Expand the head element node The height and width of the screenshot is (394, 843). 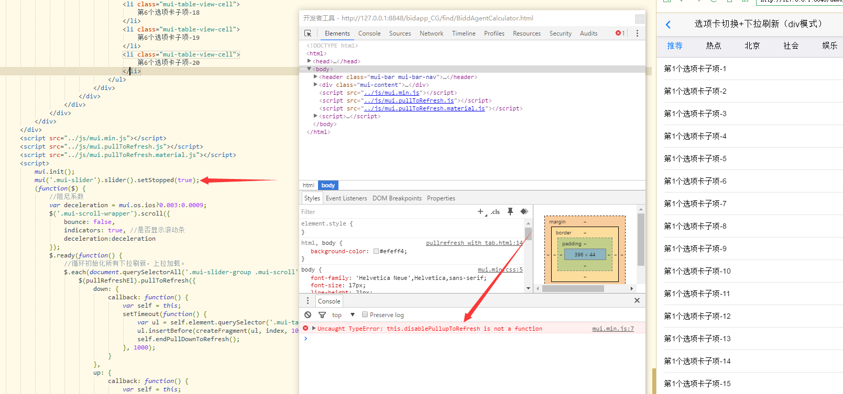click(x=310, y=61)
